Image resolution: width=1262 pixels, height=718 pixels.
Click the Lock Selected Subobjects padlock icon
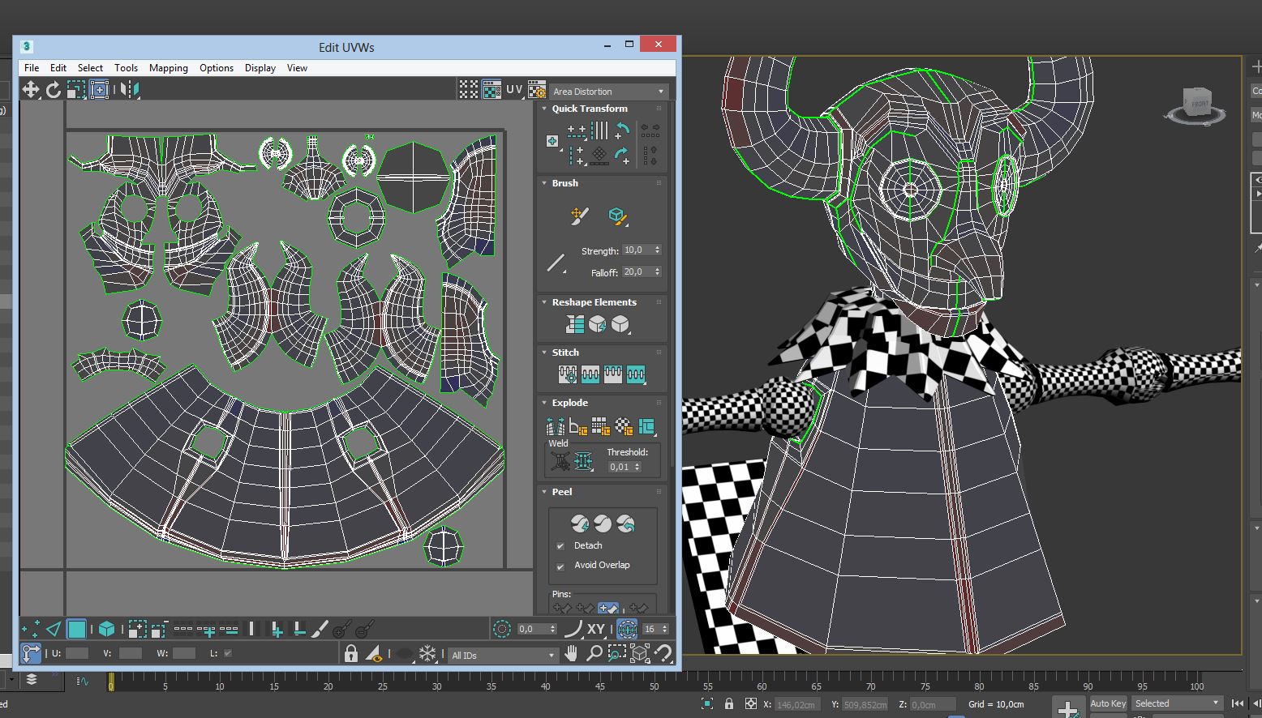351,653
